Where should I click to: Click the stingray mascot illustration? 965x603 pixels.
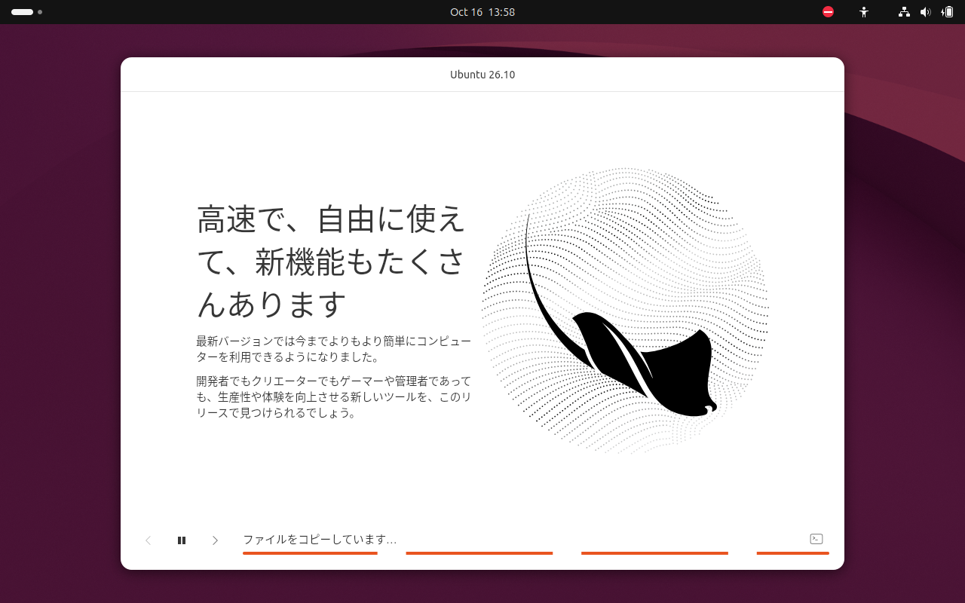click(625, 311)
